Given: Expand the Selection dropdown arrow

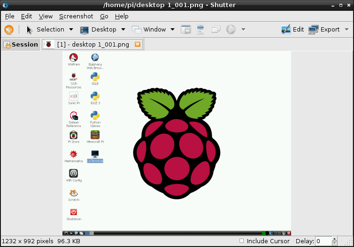Looking at the screenshot, I should 71,30.
